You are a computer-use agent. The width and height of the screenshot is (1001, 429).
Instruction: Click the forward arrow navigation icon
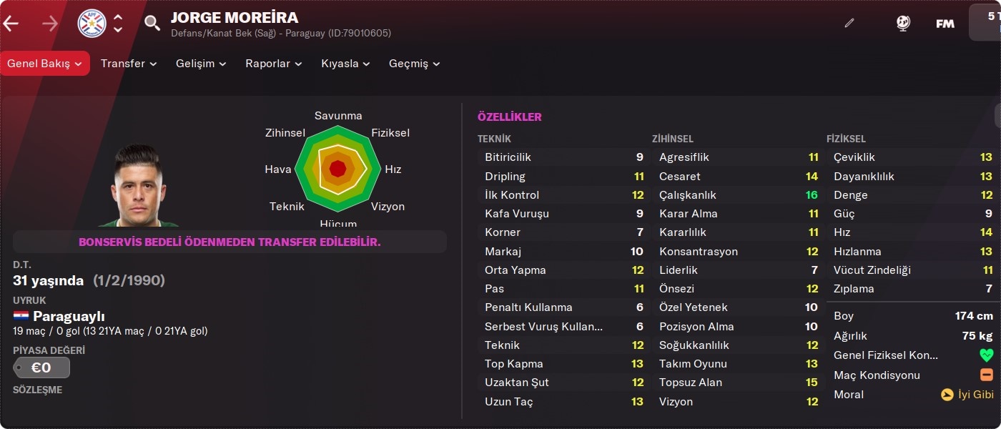point(50,23)
